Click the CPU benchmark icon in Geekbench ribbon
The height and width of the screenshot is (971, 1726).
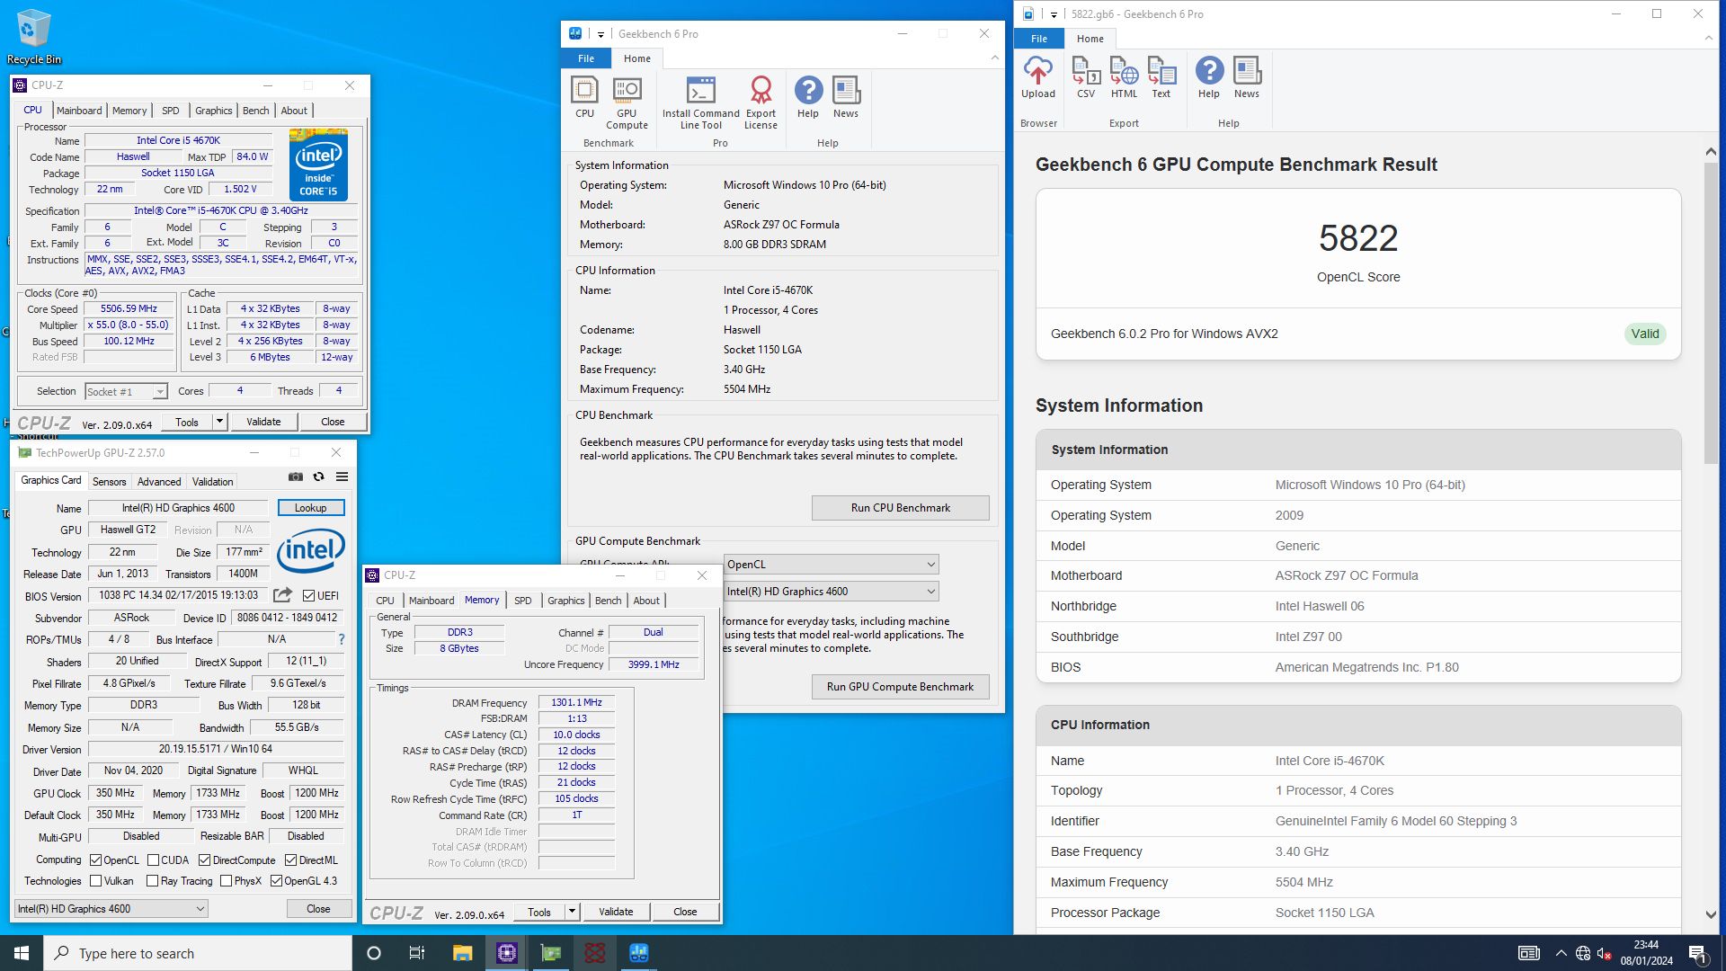584,97
